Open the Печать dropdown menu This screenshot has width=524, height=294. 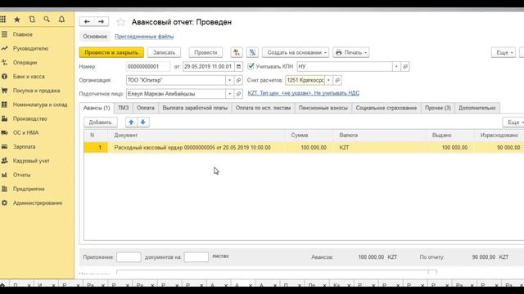pos(351,52)
